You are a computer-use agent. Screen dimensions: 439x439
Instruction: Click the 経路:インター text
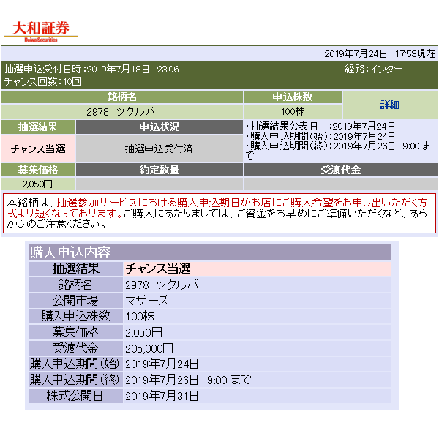[x=373, y=70]
